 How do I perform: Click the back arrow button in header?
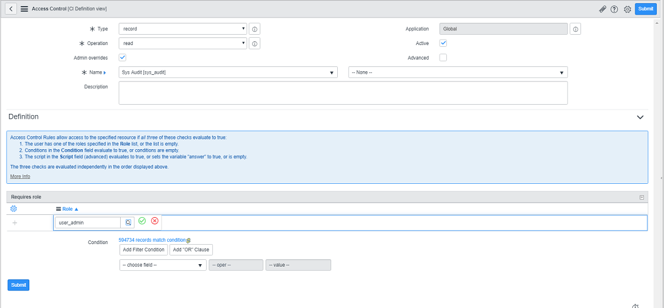(11, 9)
